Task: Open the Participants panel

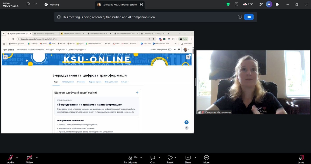Action: [130, 159]
